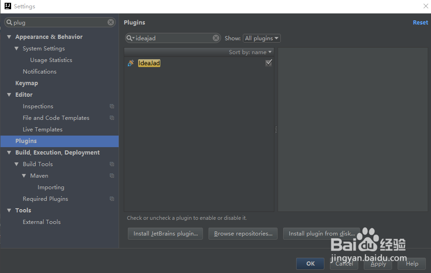
Task: Collapse the Appearance & Behavior section
Action: coord(9,37)
